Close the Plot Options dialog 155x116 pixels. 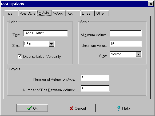(151, 4)
